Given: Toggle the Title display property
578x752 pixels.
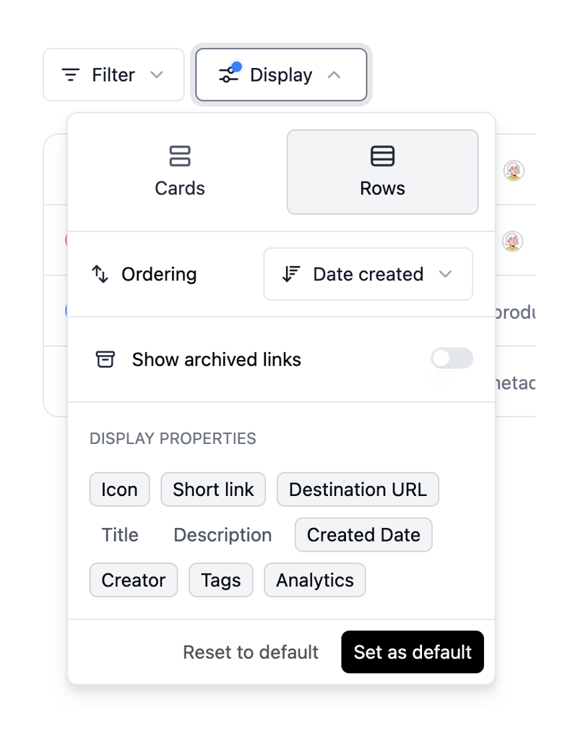Looking at the screenshot, I should click(119, 535).
